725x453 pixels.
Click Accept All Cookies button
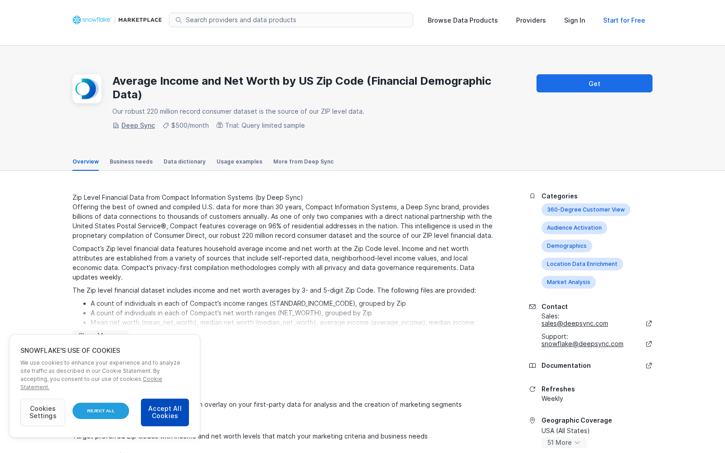coord(165,412)
